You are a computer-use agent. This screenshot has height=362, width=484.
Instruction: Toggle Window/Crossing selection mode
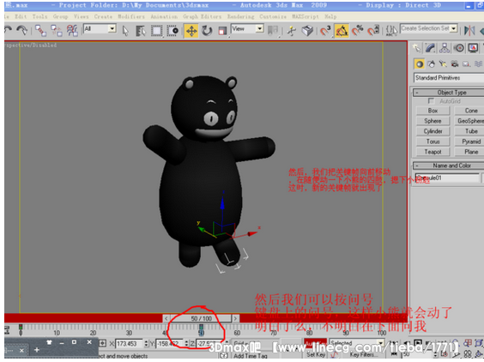172,31
